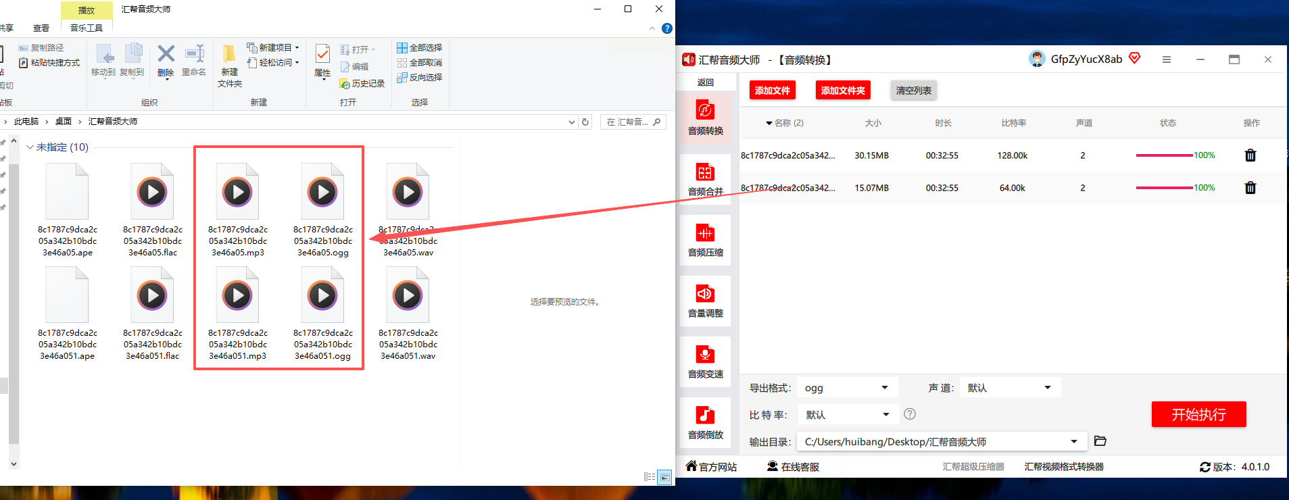Click the user avatar icon

[x=1037, y=59]
